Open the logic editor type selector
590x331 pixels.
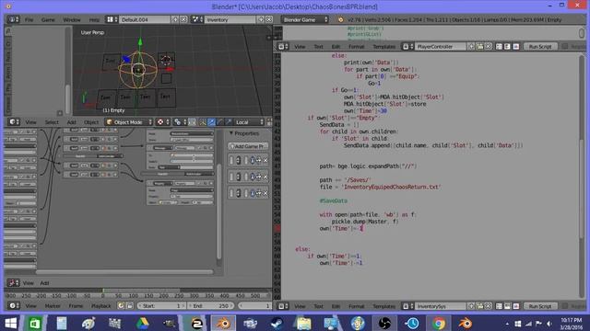[x=13, y=283]
